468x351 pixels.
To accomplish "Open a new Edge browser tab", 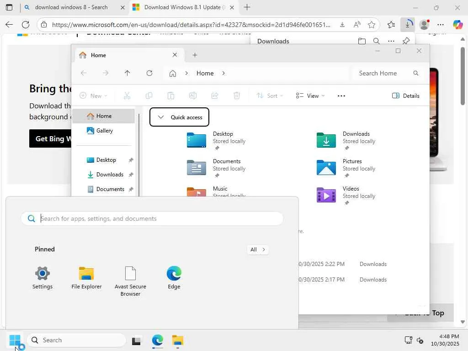I will [247, 7].
